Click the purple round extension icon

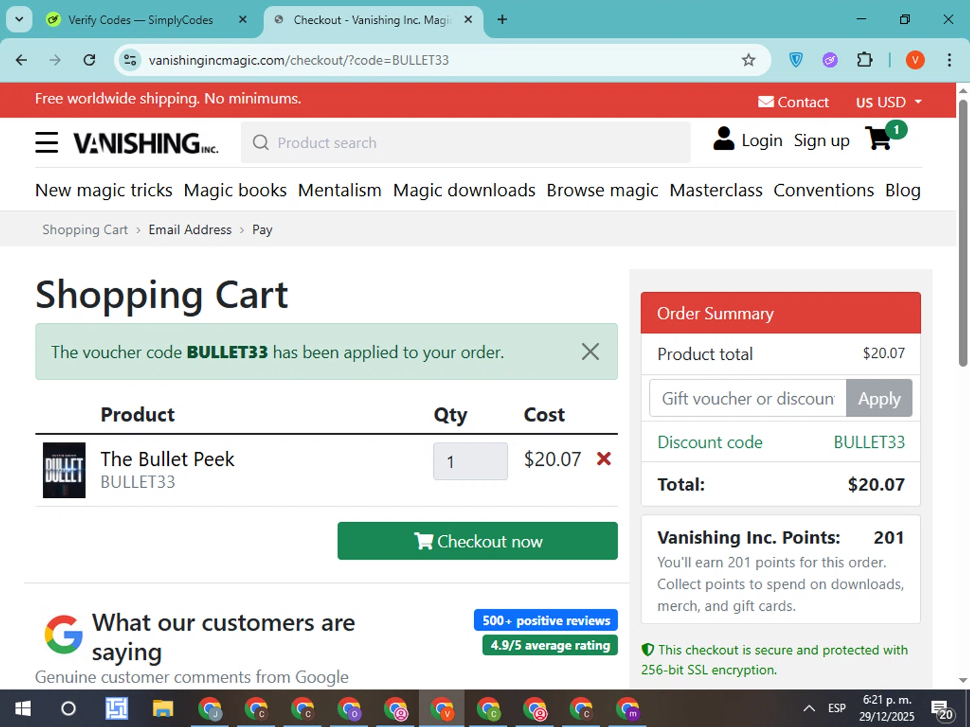click(830, 60)
